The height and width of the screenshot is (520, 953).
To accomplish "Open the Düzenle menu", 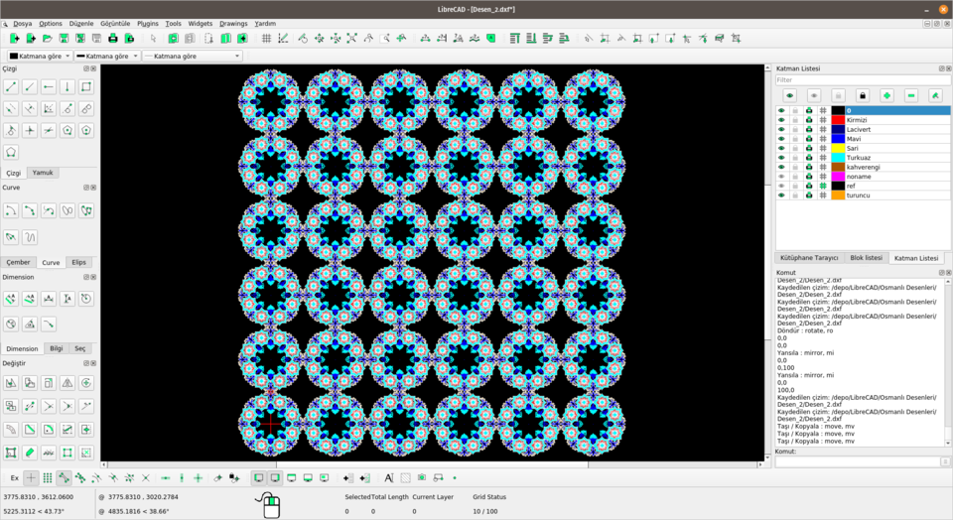I will (x=81, y=24).
